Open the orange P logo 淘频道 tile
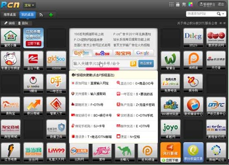Screen dimensions: 229x165 (x=193, y=61)
